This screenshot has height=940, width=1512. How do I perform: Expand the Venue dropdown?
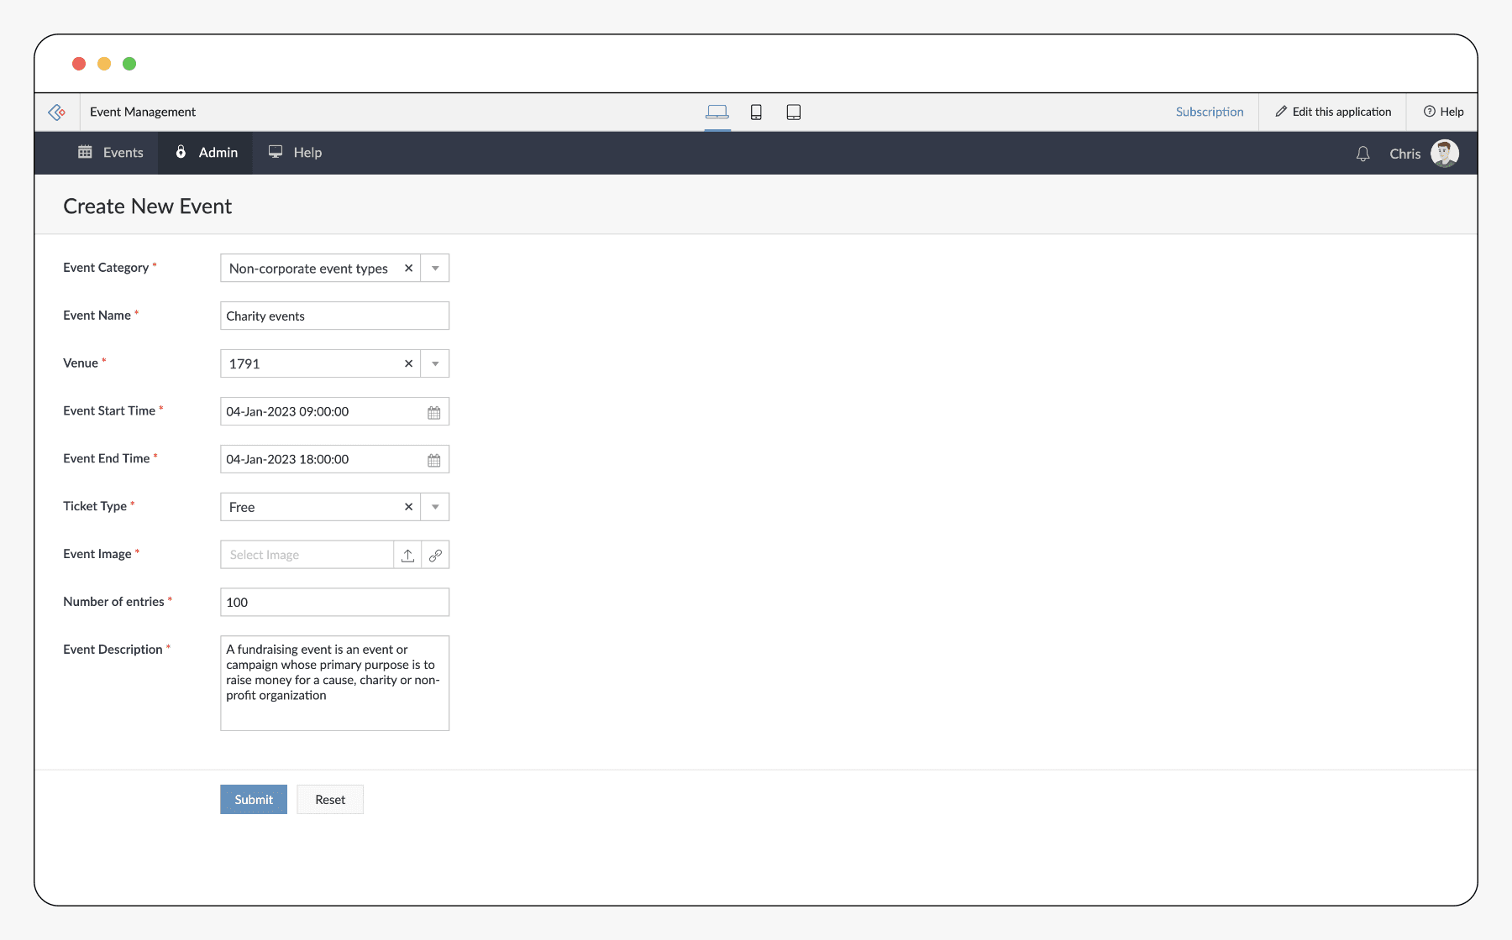435,364
